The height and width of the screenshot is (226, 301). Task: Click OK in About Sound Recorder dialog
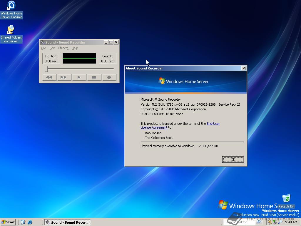point(233,159)
